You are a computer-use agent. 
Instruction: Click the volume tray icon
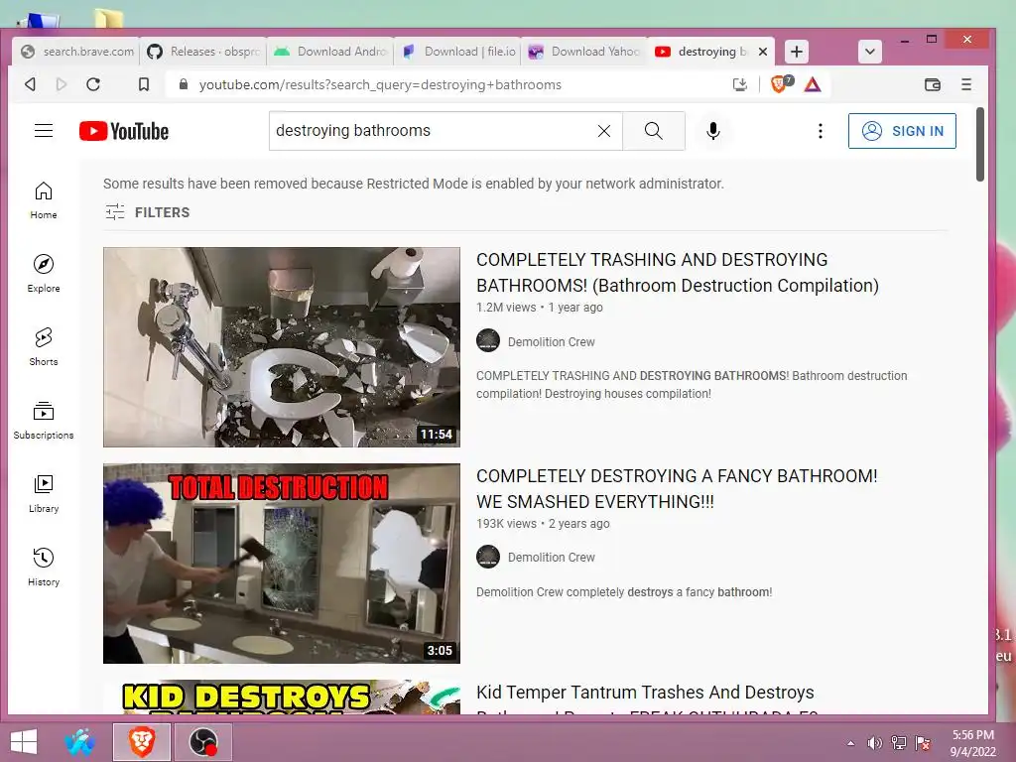click(875, 743)
